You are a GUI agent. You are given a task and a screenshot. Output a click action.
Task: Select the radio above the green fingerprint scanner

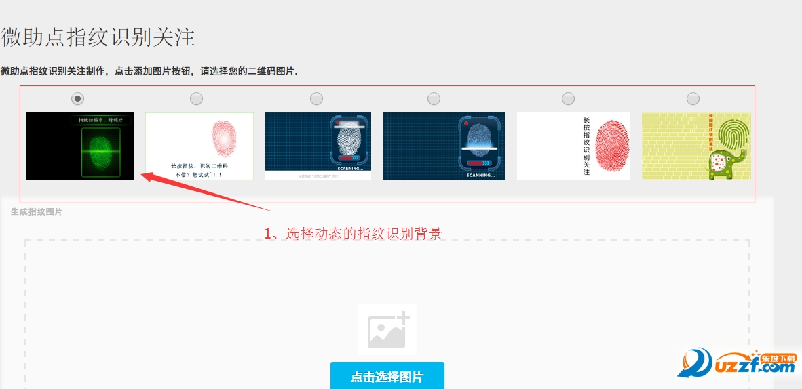77,98
